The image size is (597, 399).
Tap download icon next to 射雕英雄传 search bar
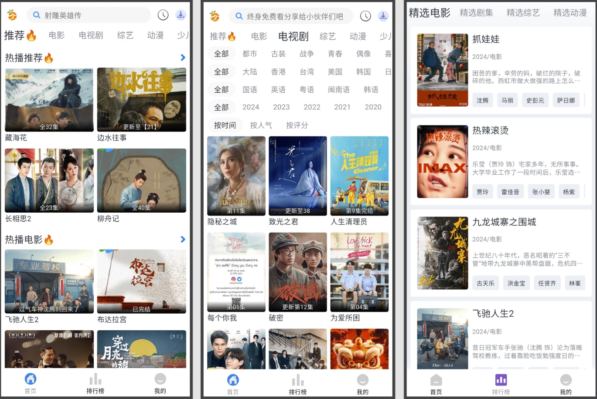[181, 15]
